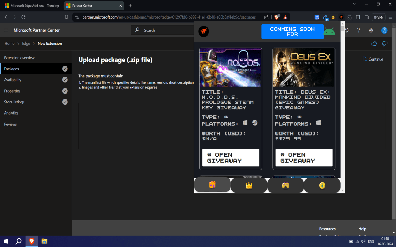
Task: Open File Explorer from the taskbar
Action: coord(44,241)
